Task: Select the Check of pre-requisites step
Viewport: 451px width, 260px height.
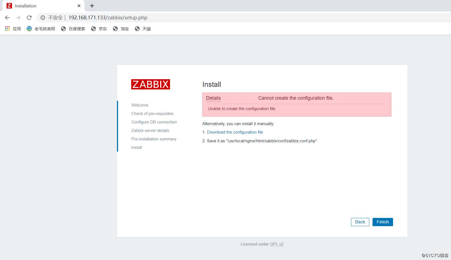Action: pyautogui.click(x=152, y=114)
